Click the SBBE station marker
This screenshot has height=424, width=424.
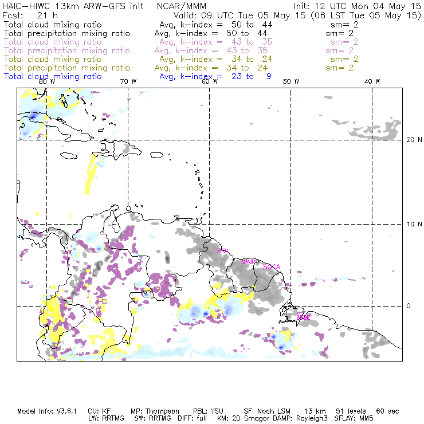(x=303, y=317)
